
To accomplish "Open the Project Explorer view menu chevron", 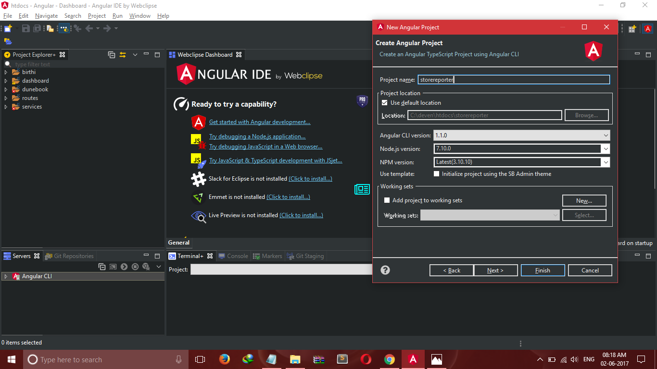I will [x=135, y=55].
